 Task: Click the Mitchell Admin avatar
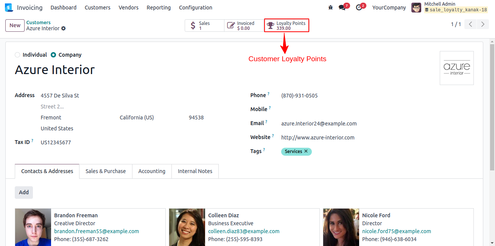point(416,8)
